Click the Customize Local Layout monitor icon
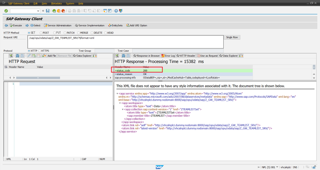This screenshot has width=320, height=170. 121,11
